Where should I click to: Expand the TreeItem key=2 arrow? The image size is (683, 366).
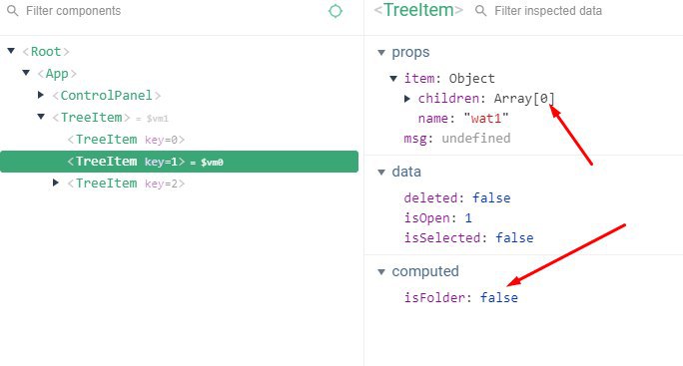(x=56, y=183)
